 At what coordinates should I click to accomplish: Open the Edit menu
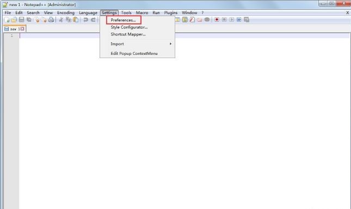coord(19,12)
